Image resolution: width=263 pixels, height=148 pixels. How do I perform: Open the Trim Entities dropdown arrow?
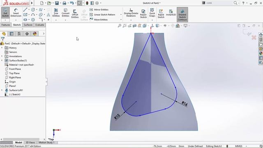(56, 20)
